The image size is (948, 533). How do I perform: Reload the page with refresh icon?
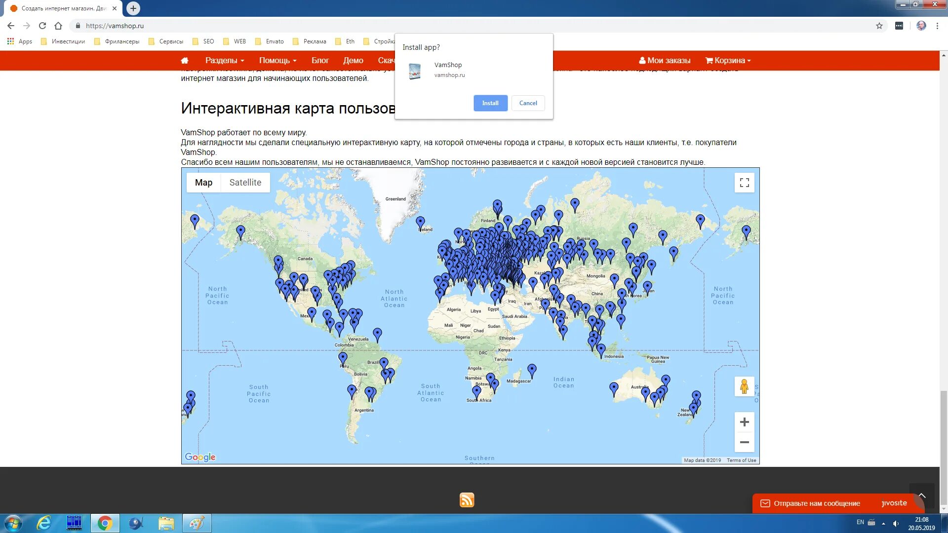click(x=42, y=26)
